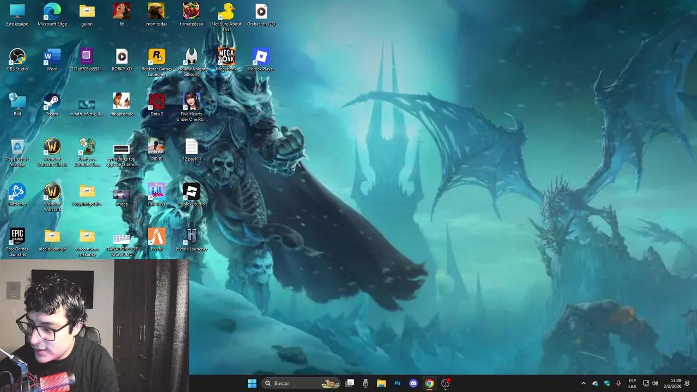Select the image file named 66
Viewport: 697px width, 392px height.
coord(121,15)
